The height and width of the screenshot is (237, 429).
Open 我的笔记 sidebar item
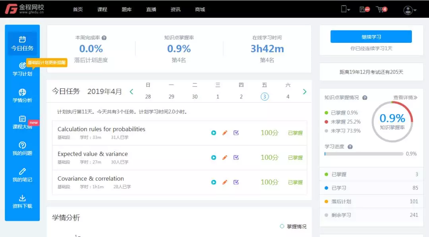click(x=22, y=175)
